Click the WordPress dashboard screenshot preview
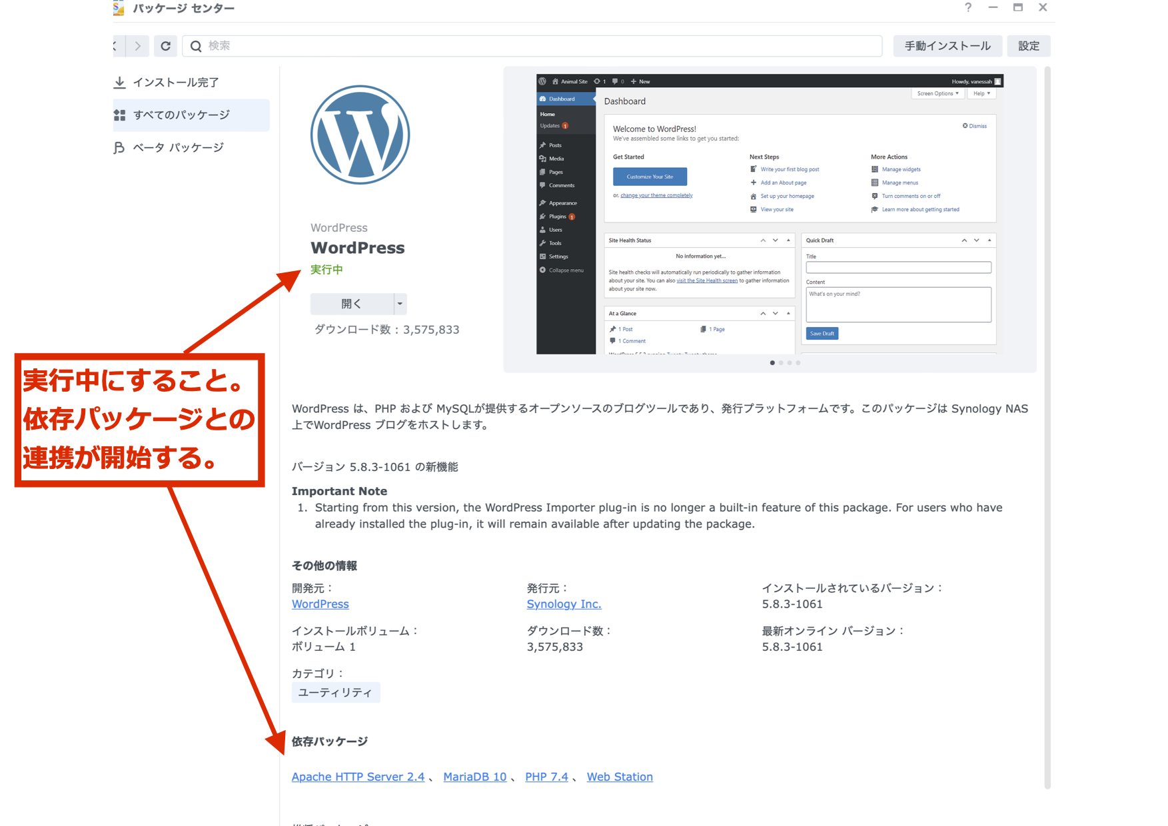The image size is (1168, 826). click(x=770, y=214)
